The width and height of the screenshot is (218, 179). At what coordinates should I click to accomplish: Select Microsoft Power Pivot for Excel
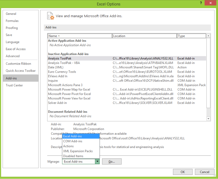click(127, 94)
